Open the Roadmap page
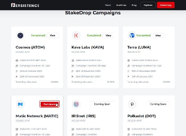The image size is (186, 136). [121, 5]
